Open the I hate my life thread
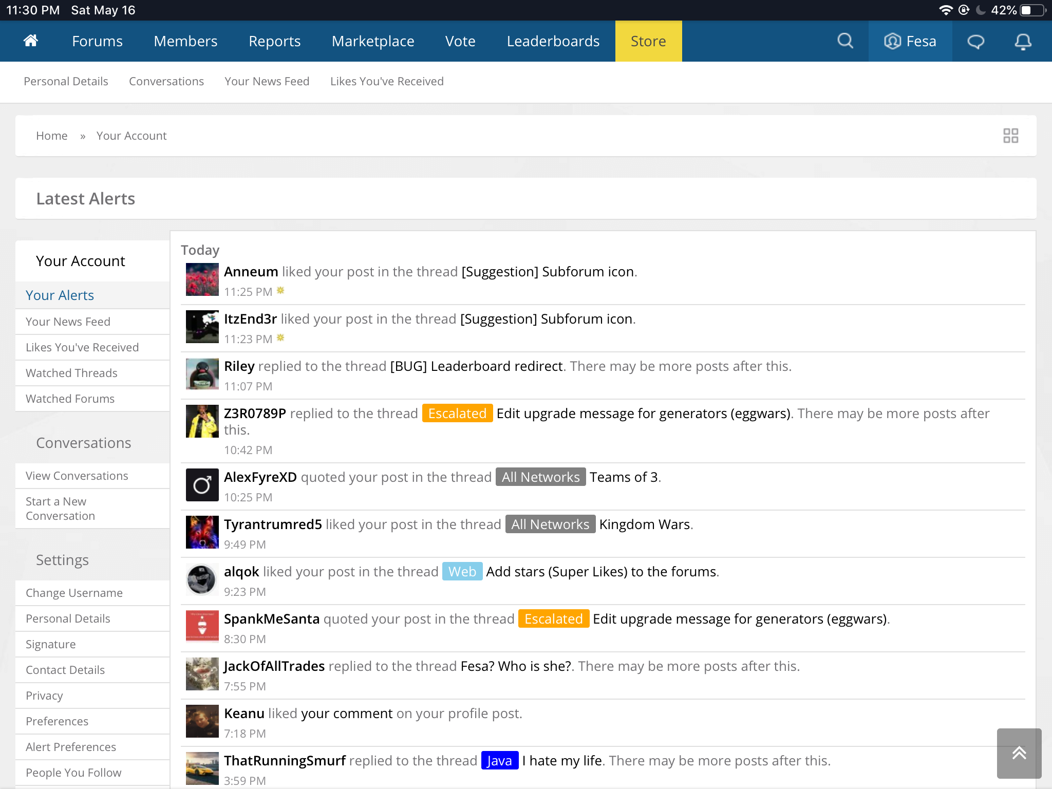 (x=561, y=760)
